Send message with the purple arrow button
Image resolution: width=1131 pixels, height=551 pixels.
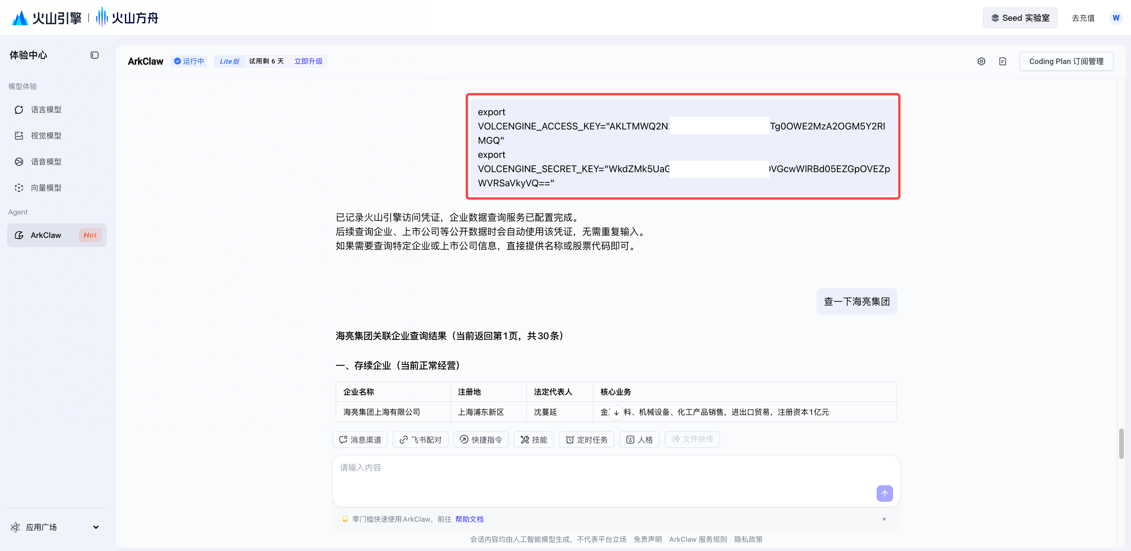884,493
